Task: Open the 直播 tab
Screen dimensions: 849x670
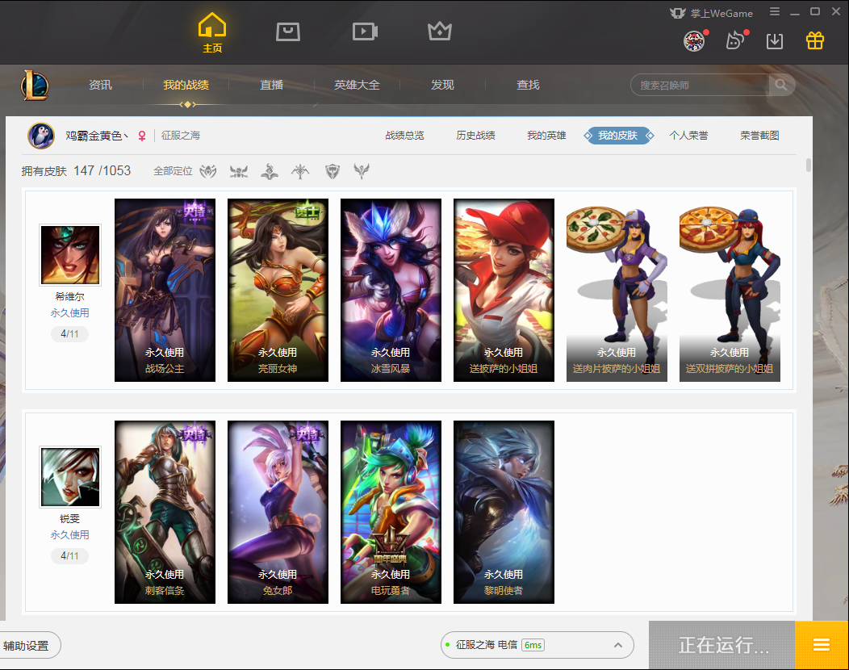Action: (271, 85)
